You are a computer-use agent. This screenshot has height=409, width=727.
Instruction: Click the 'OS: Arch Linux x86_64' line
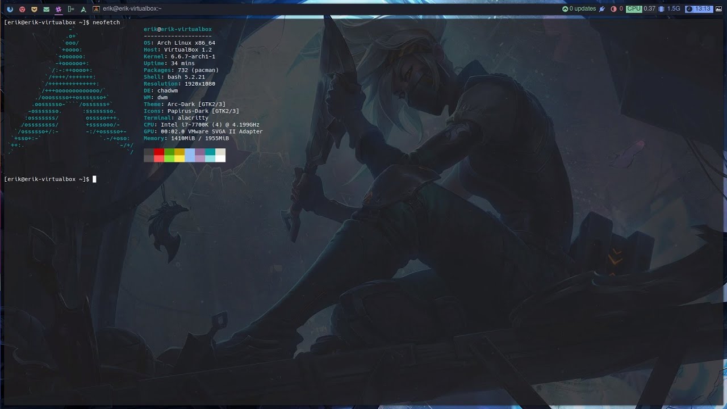tap(179, 43)
